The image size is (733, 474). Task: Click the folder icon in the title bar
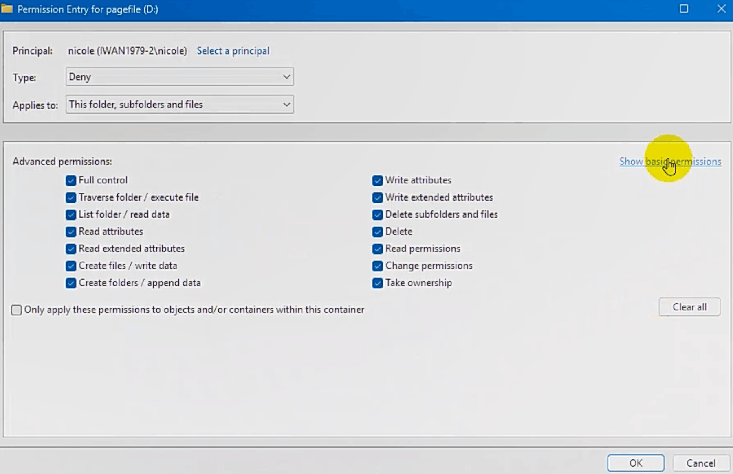click(7, 9)
